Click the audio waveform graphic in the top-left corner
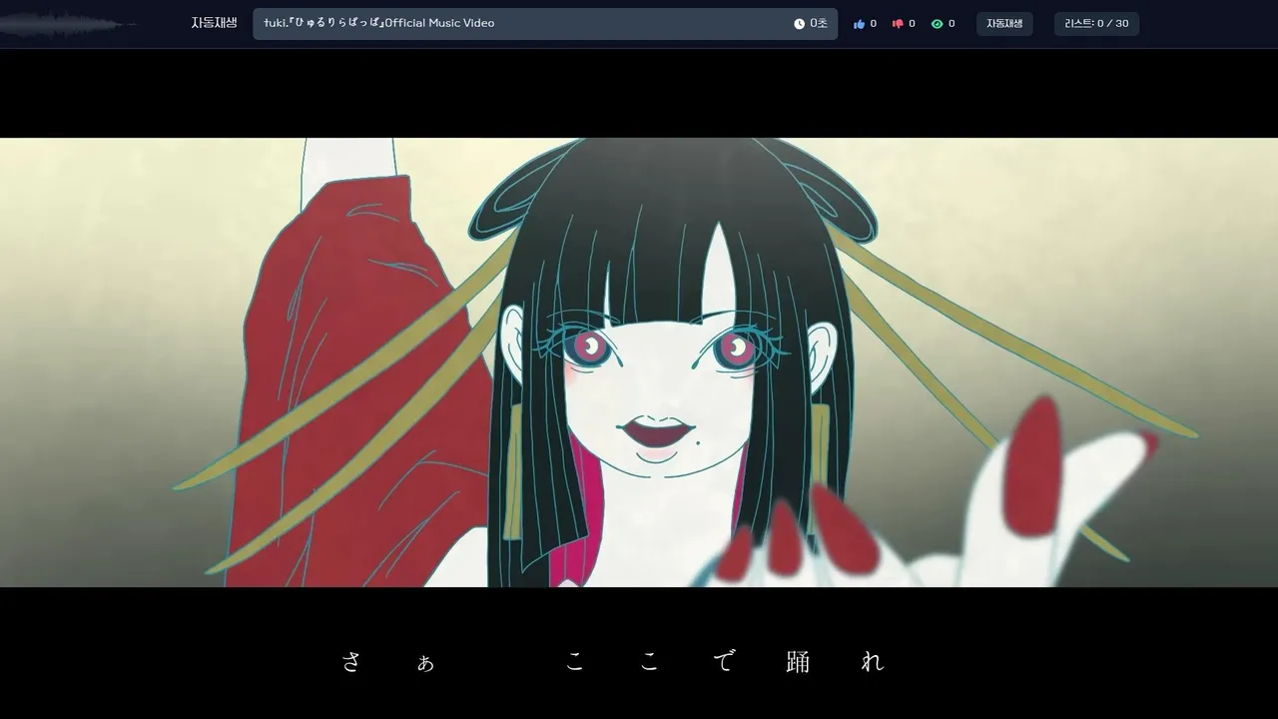Screen dimensions: 1278x719 (68, 24)
